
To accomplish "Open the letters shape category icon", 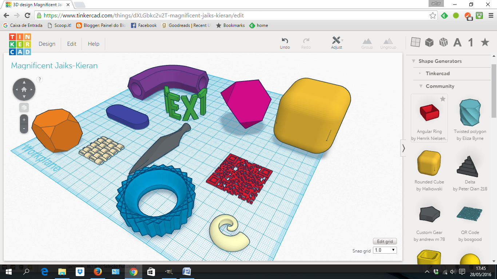I will tap(457, 43).
